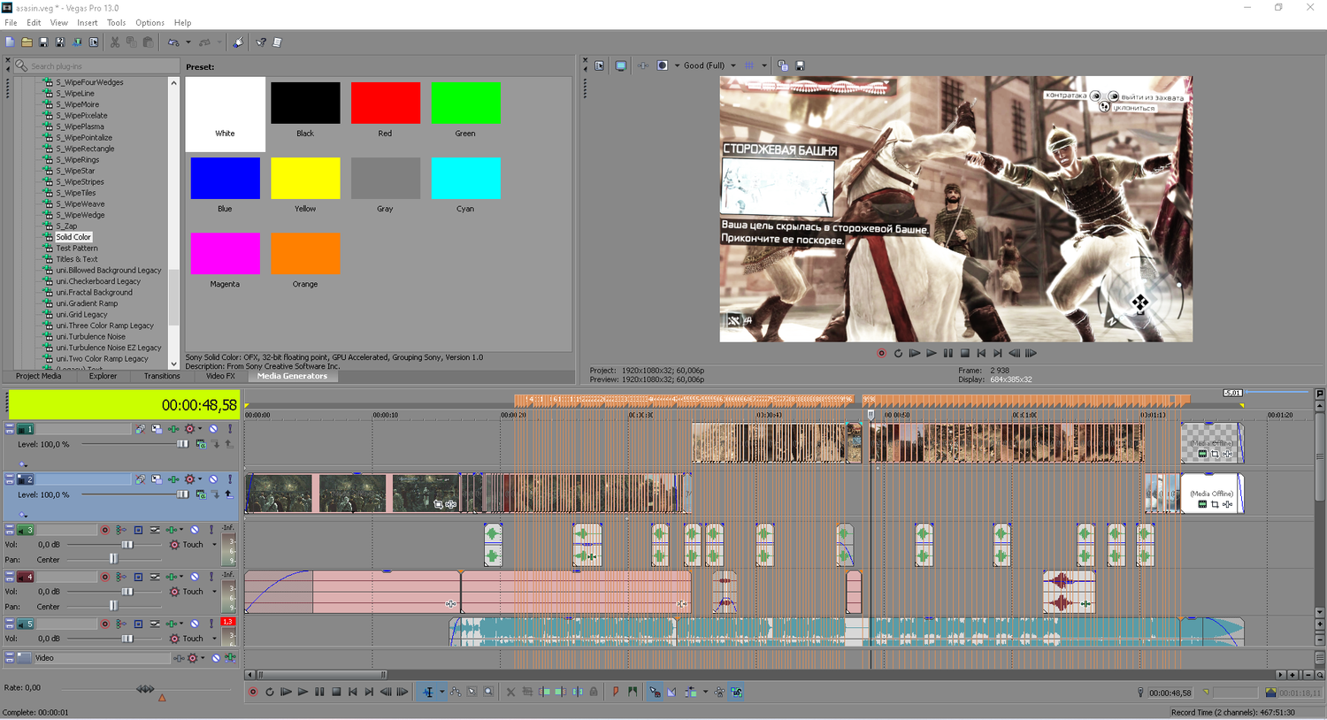Open Touch automation mode dropdown on track 4
1327x720 pixels.
[x=214, y=592]
